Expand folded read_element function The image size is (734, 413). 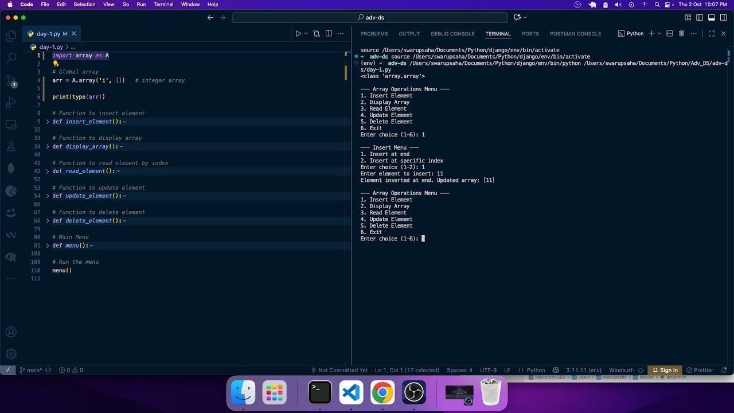(48, 171)
